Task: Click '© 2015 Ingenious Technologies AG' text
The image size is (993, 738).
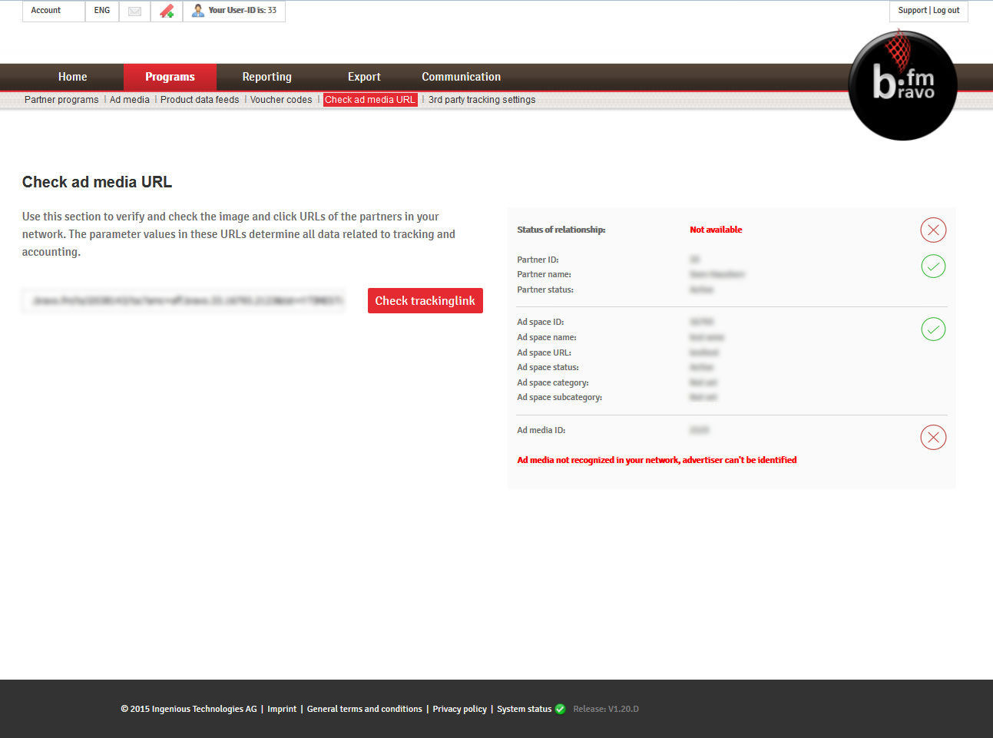Action: (x=189, y=709)
